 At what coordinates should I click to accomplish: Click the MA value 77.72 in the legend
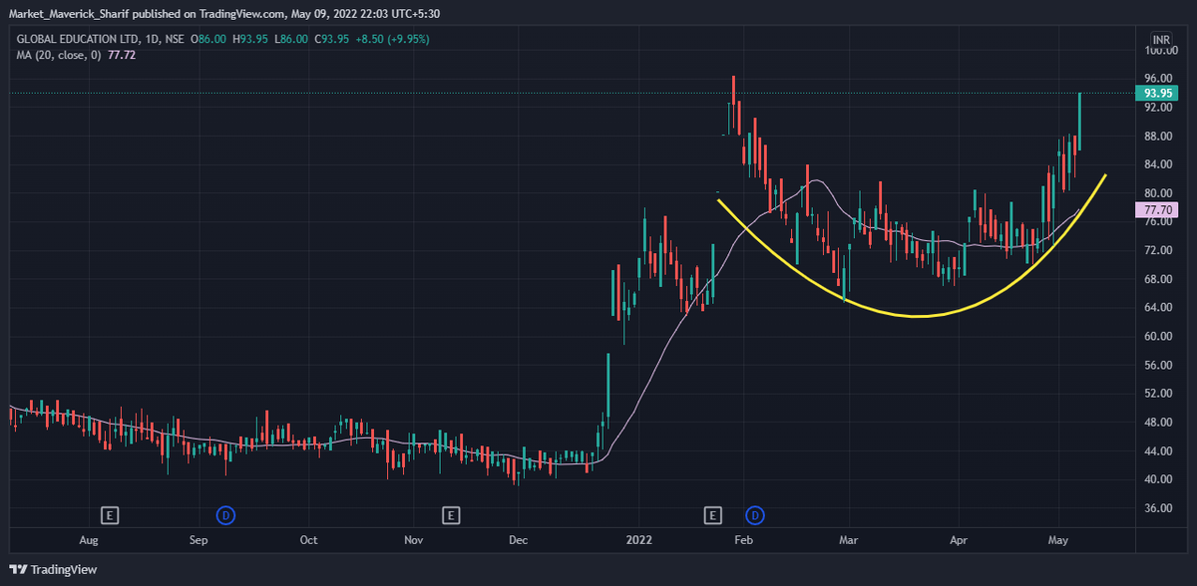(x=122, y=55)
